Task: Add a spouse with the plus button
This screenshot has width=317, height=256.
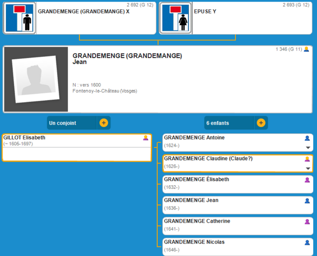Action: coord(104,123)
